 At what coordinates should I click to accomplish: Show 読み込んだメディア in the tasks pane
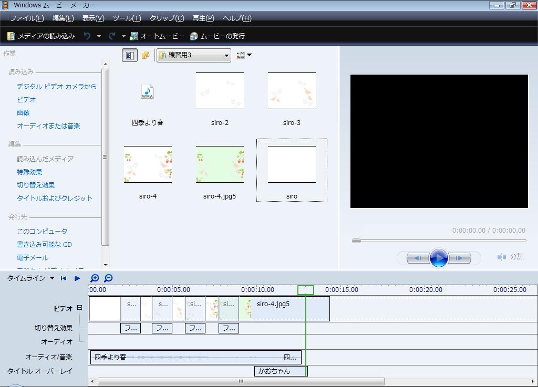[45, 159]
